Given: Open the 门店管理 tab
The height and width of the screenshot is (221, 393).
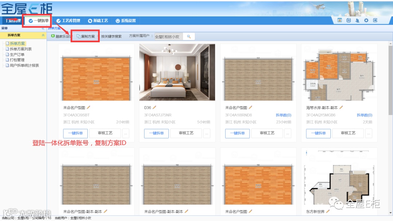Looking at the screenshot, I should click(13, 20).
